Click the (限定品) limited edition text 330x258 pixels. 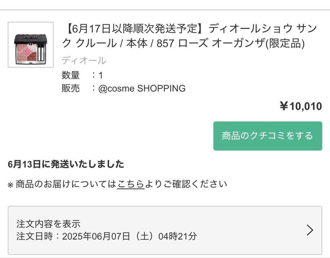coord(285,44)
